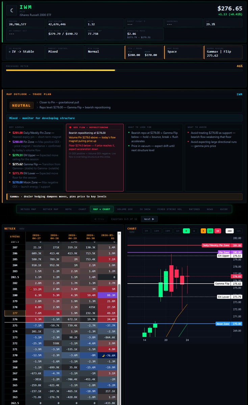The height and width of the screenshot is (405, 248).
Task: Click the purple Pin Zone chart label
Action: (224, 252)
